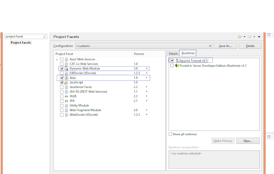Image resolution: width=274 pixels, height=174 pixels.
Task: Open WebDoclet version dropdown
Action: click(x=146, y=115)
